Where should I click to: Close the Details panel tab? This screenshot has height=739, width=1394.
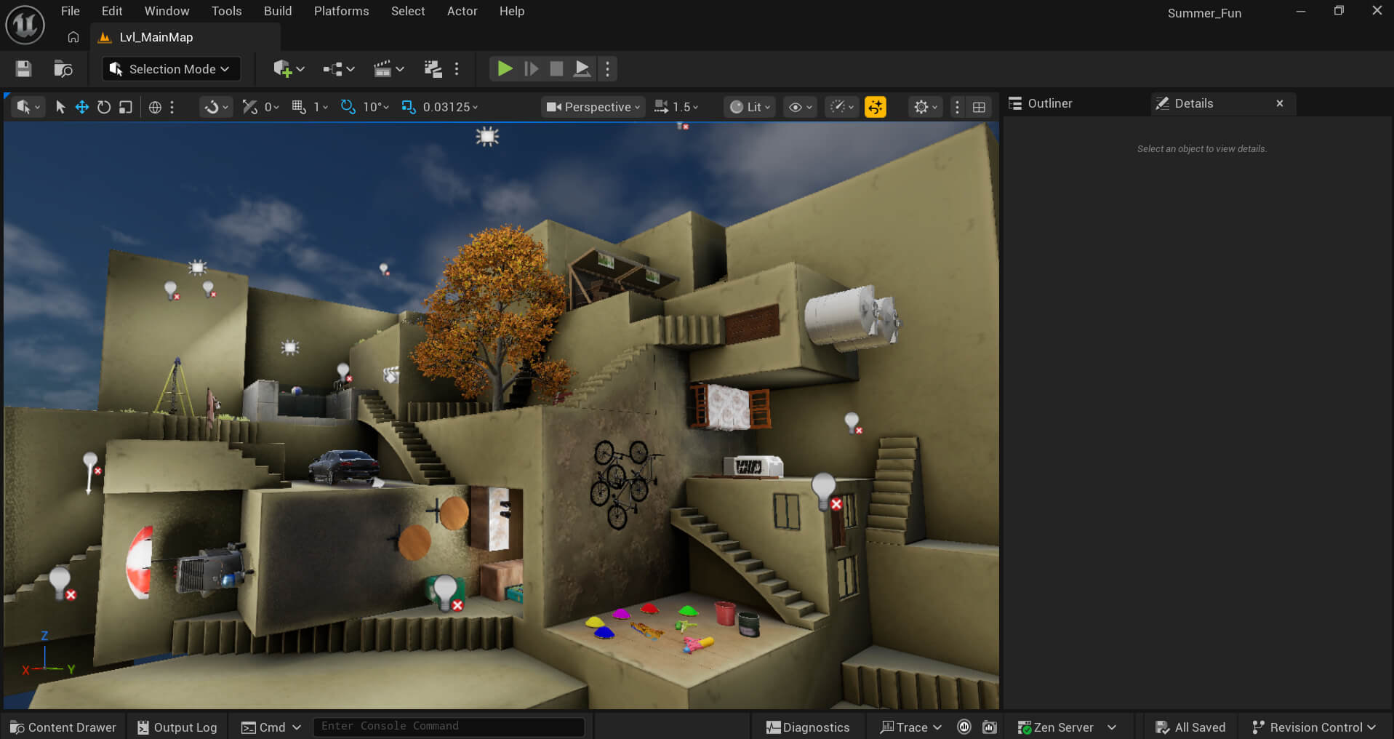(1280, 103)
